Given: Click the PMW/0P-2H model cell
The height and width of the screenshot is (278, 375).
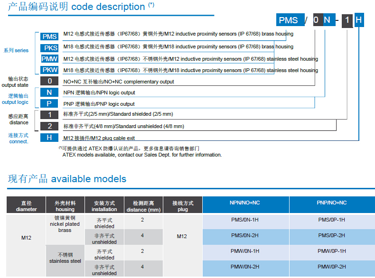Looking at the screenshot, I should click(331, 267).
